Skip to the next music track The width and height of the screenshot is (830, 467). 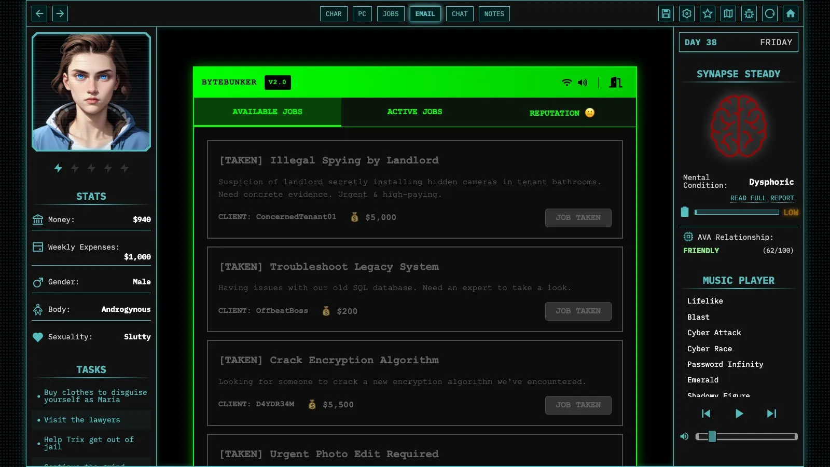772,414
